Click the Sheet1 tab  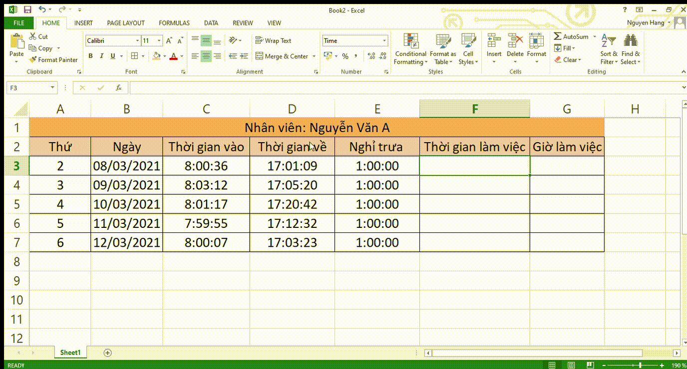[70, 352]
